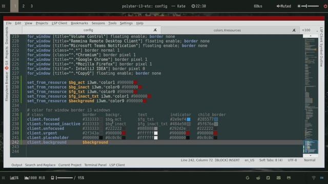Click the scrollbar down arrow
Screen dimensions: 328x184
311,155
